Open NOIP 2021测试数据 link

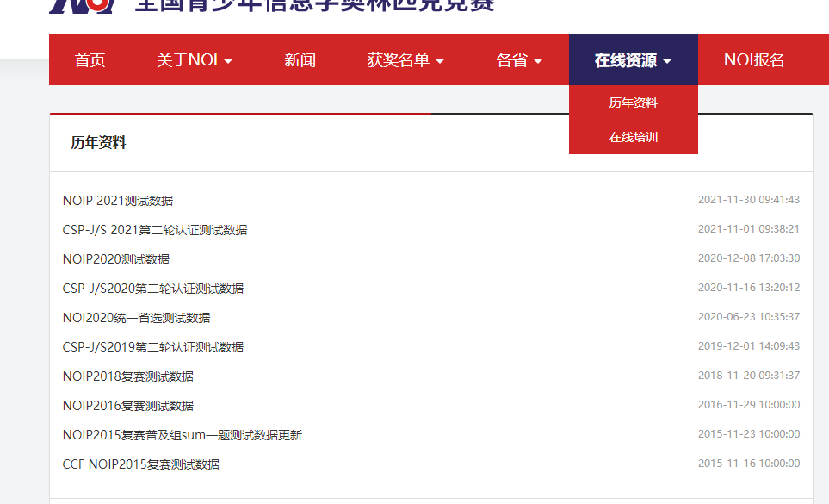(118, 201)
